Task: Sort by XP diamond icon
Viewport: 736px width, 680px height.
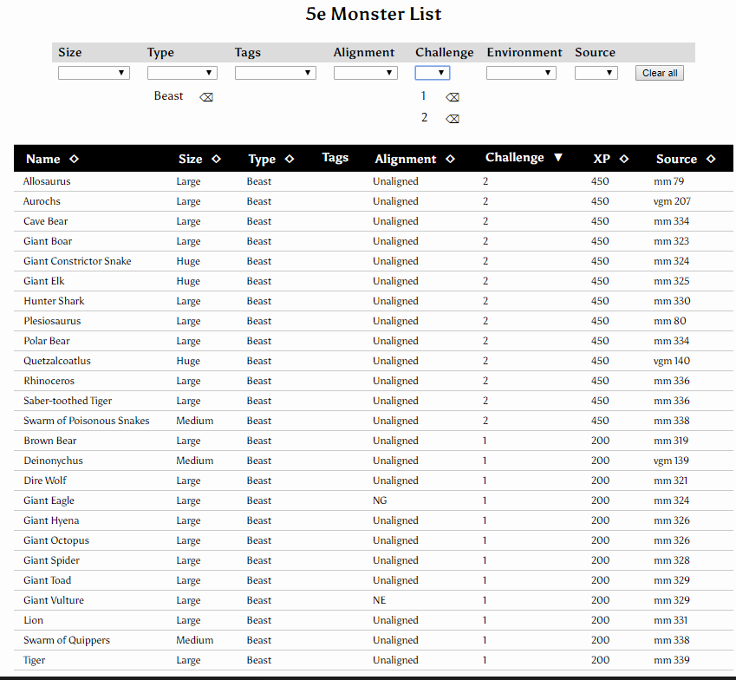Action: 624,159
